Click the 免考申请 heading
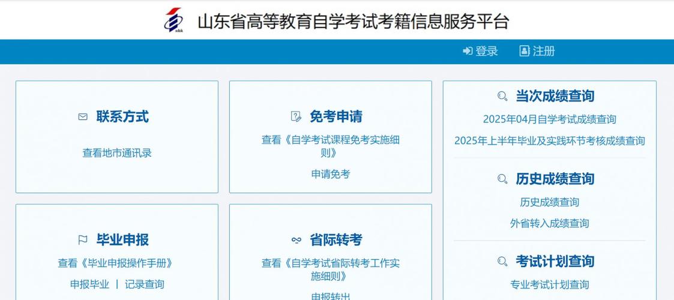The height and width of the screenshot is (300, 674). pos(336,116)
